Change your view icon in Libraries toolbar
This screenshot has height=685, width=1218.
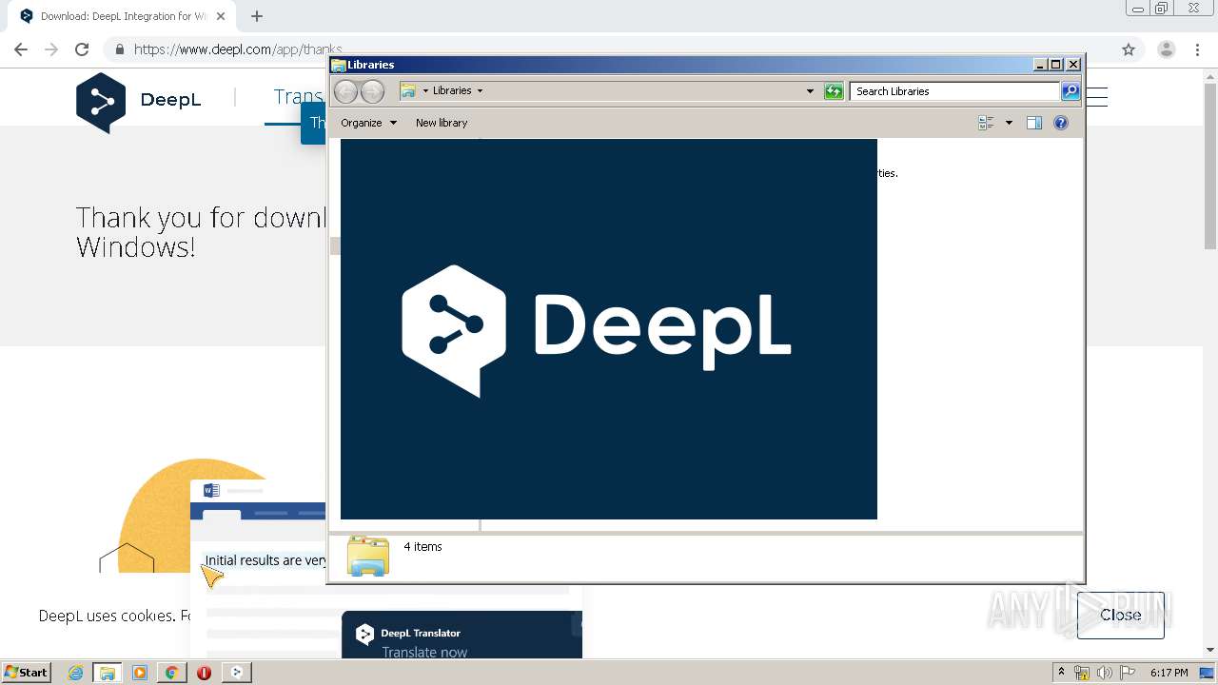tap(986, 123)
